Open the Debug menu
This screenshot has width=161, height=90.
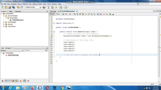click(35, 4)
